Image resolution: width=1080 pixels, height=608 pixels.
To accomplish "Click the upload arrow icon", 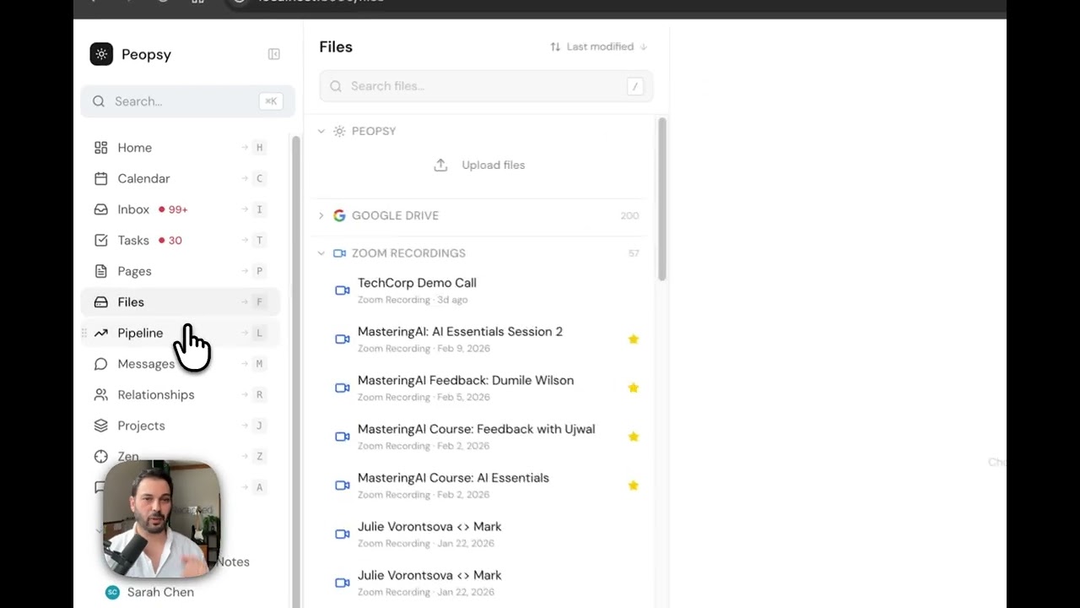I will point(440,165).
